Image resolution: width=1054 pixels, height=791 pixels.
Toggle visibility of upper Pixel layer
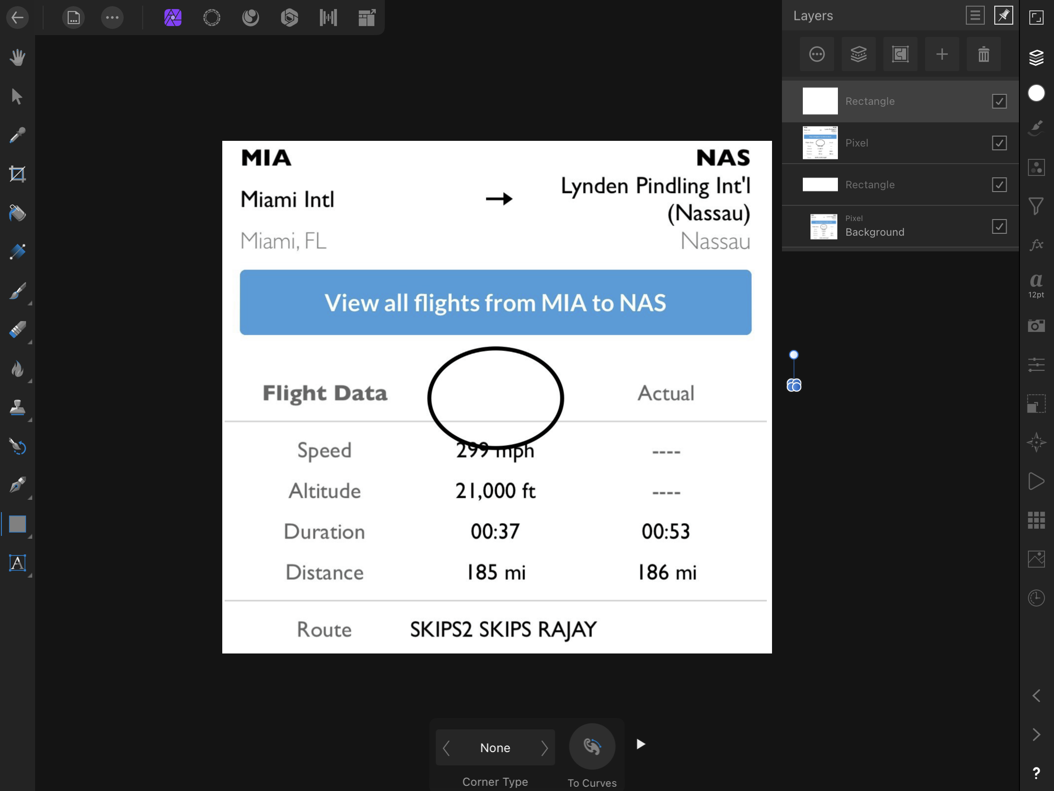[999, 143]
